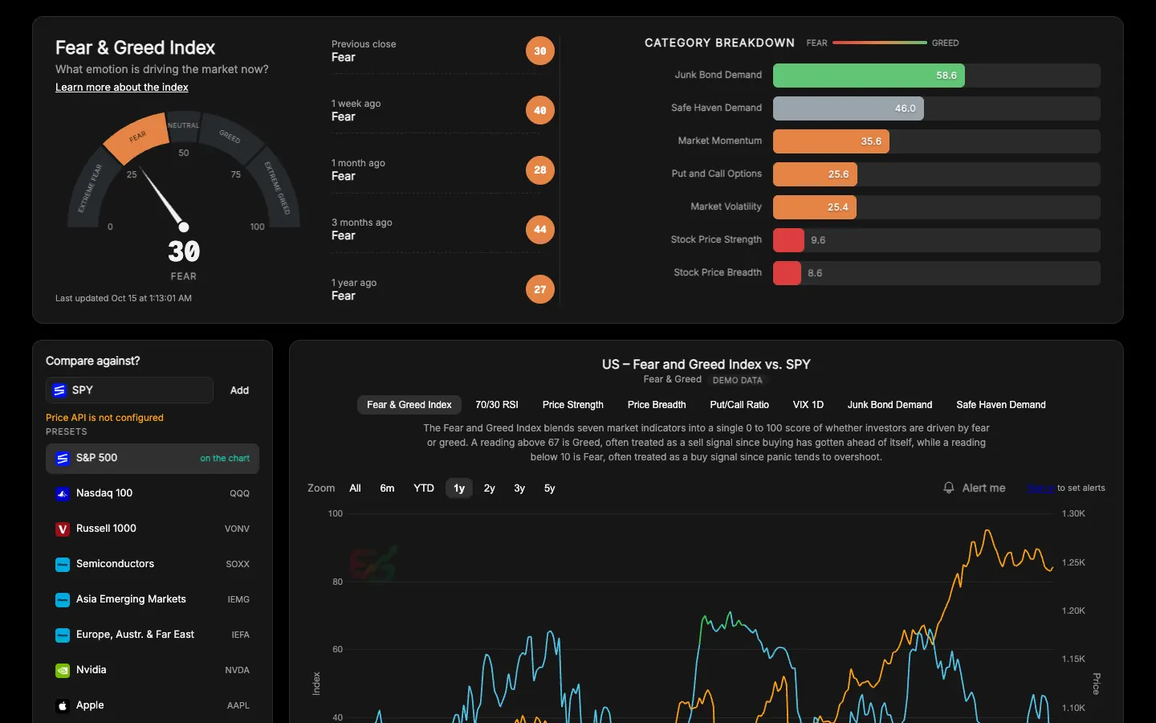The image size is (1156, 723).
Task: Click the Europe, Austr. & Far East icon
Action: click(63, 635)
